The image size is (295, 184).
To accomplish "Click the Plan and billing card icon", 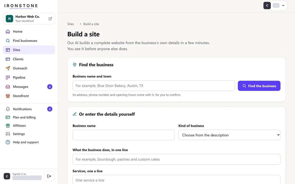I will point(8,117).
